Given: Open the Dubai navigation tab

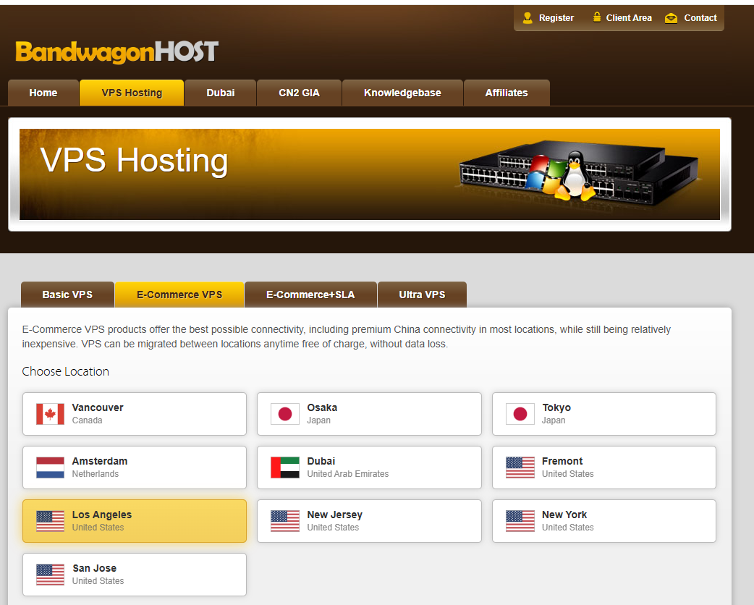Looking at the screenshot, I should (220, 93).
